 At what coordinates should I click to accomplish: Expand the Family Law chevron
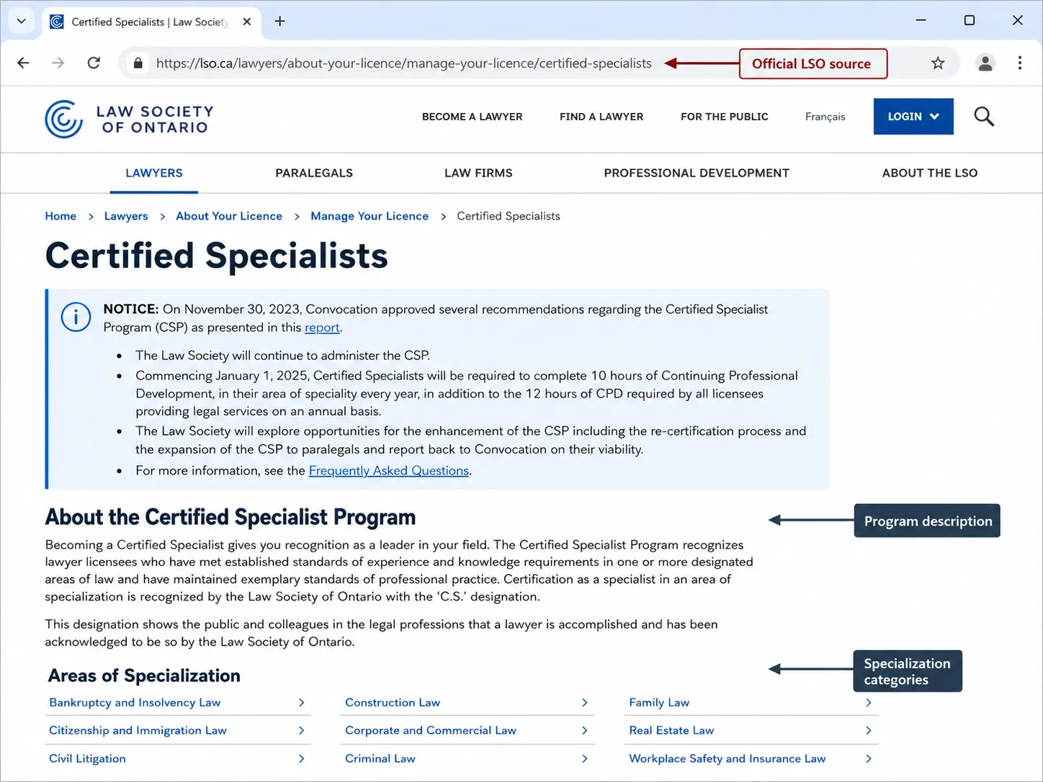[869, 703]
